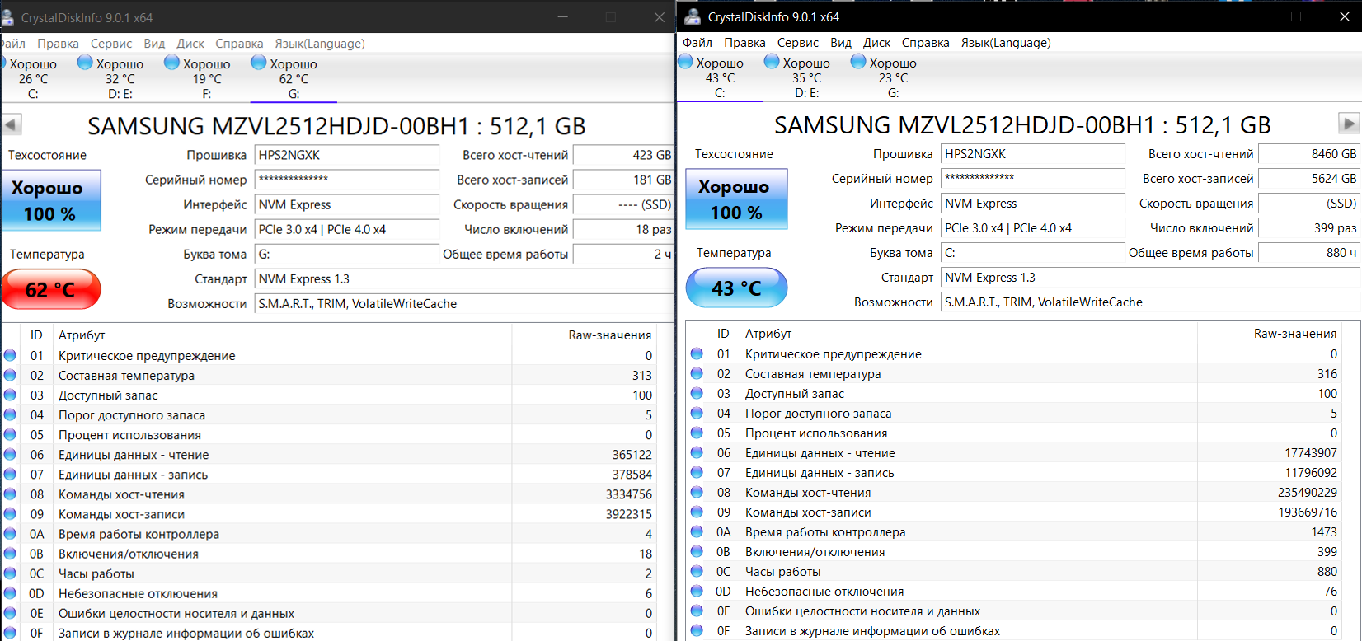Click the blue 43 °C temperature button

tap(736, 288)
